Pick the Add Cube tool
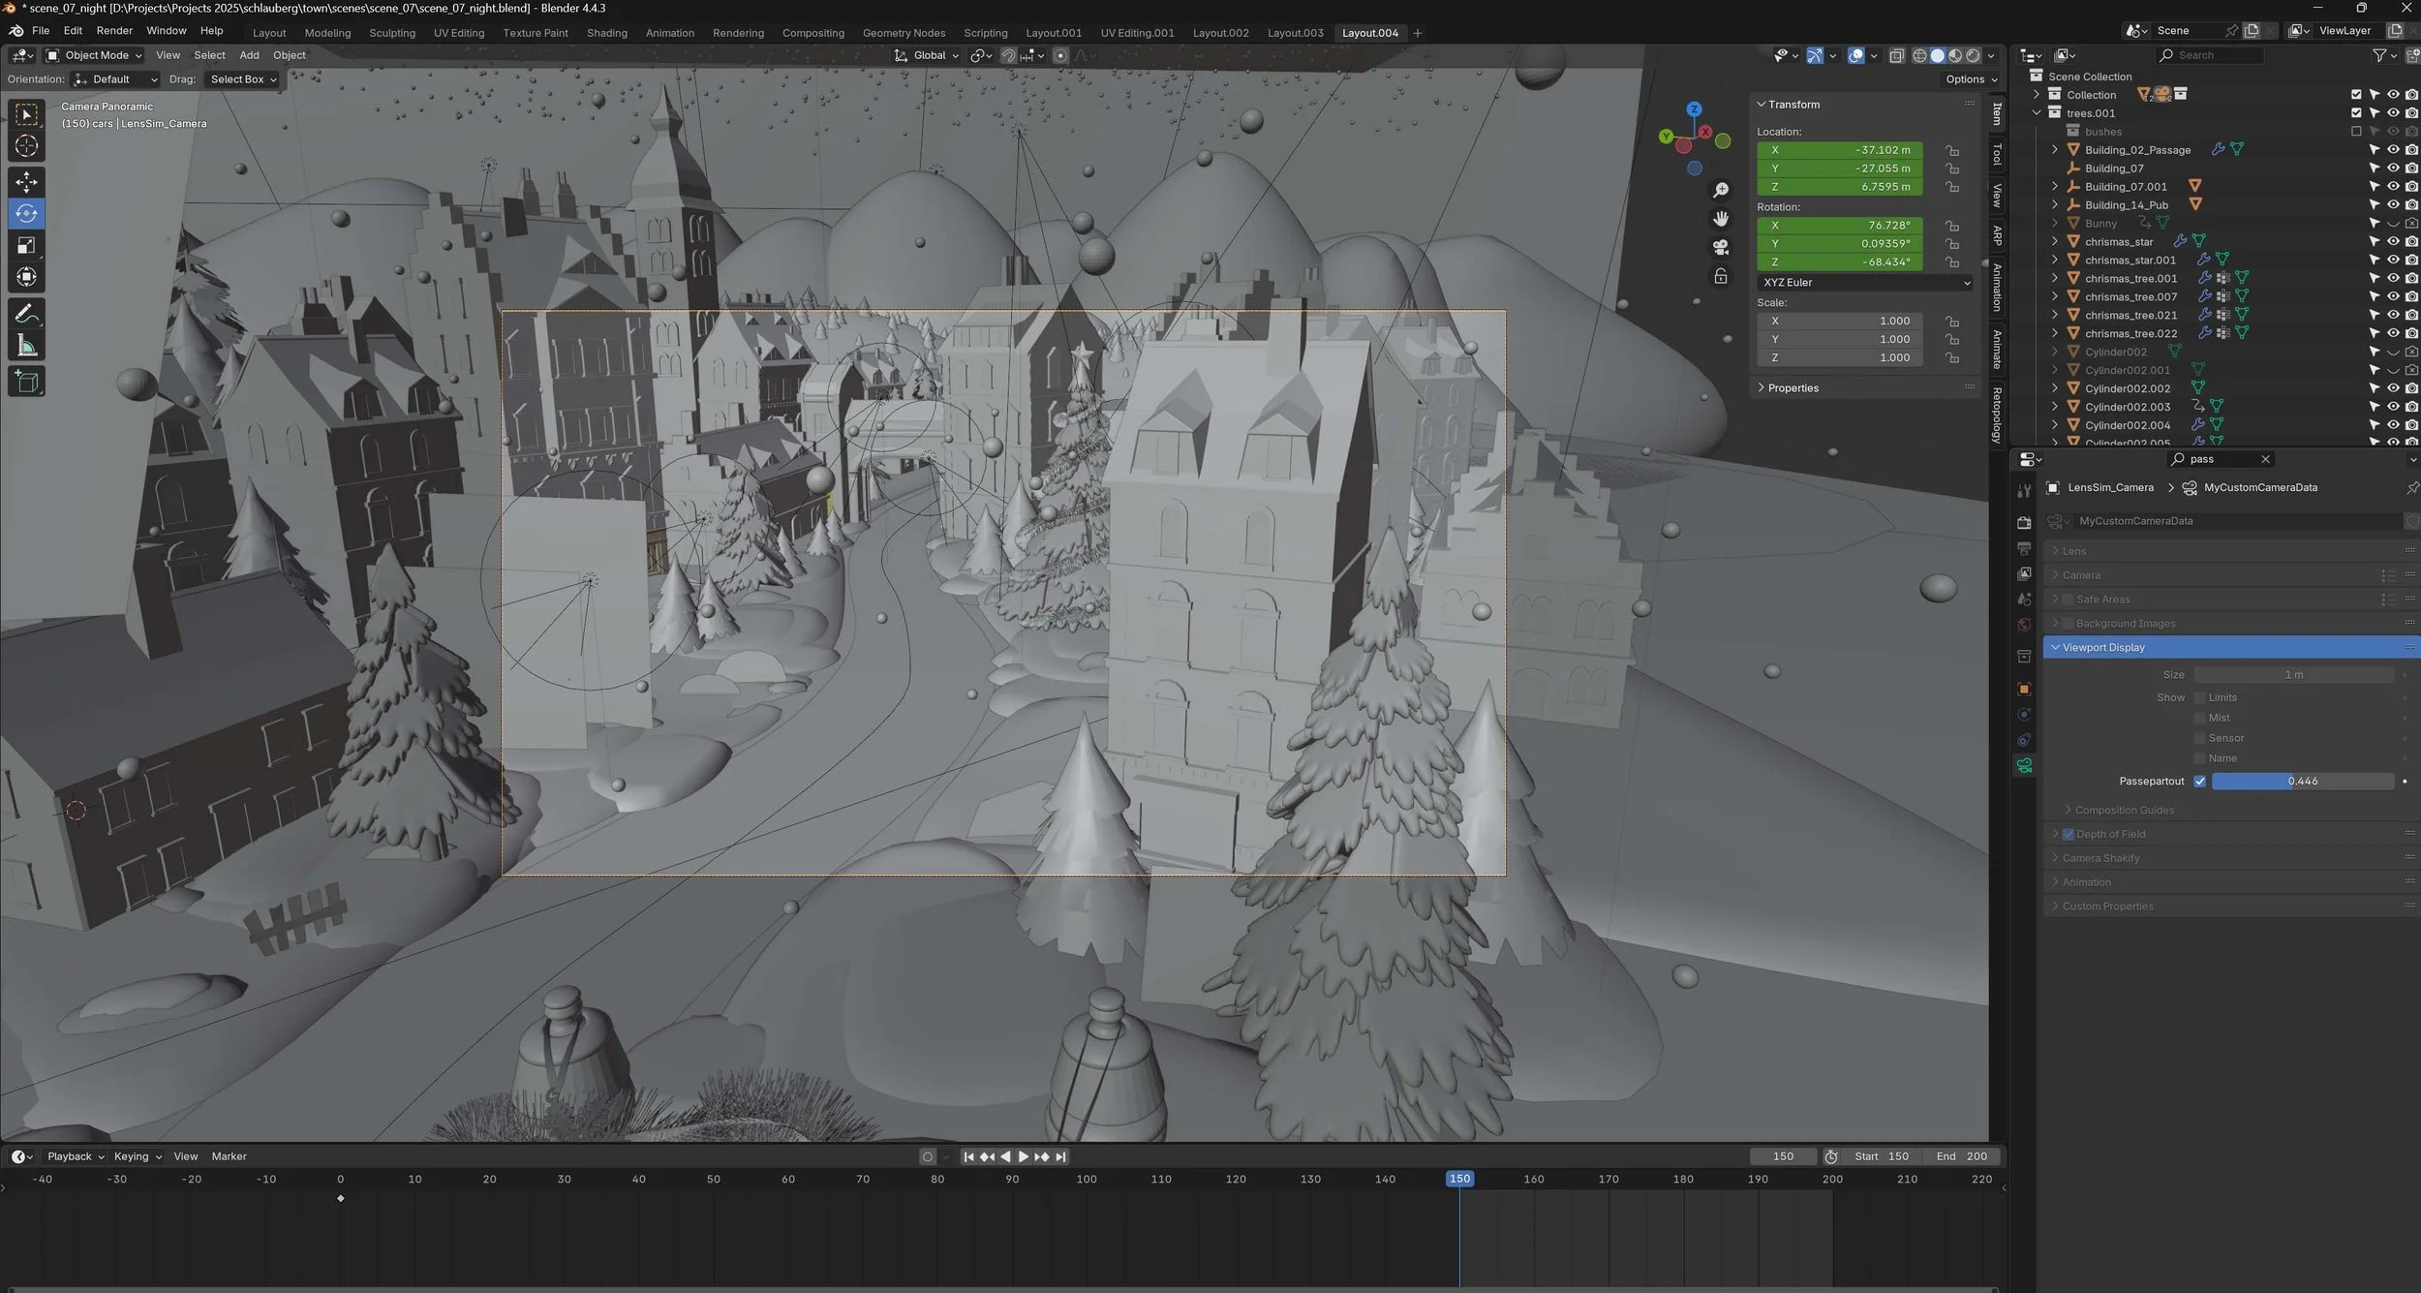Image resolution: width=2421 pixels, height=1293 pixels. (26, 382)
